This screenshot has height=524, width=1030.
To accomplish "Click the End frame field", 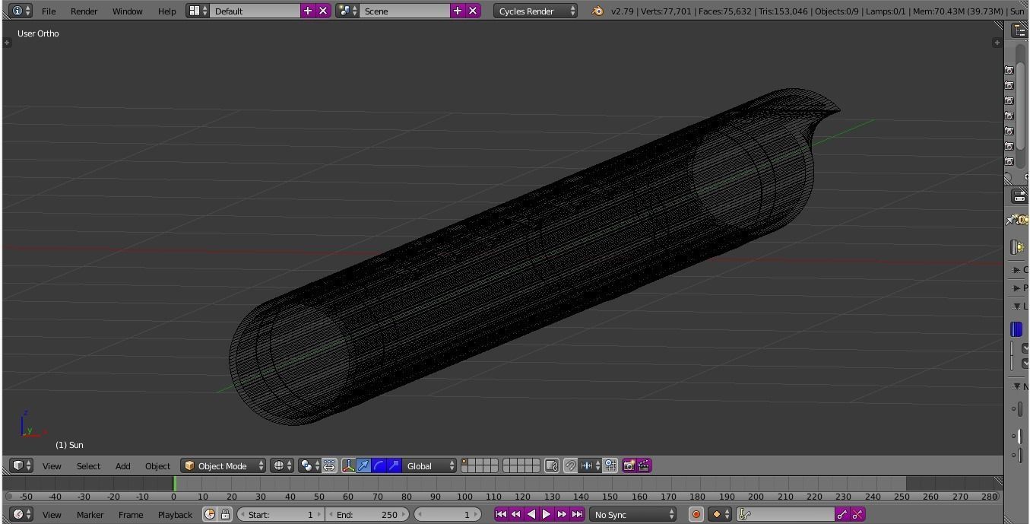I will (368, 514).
